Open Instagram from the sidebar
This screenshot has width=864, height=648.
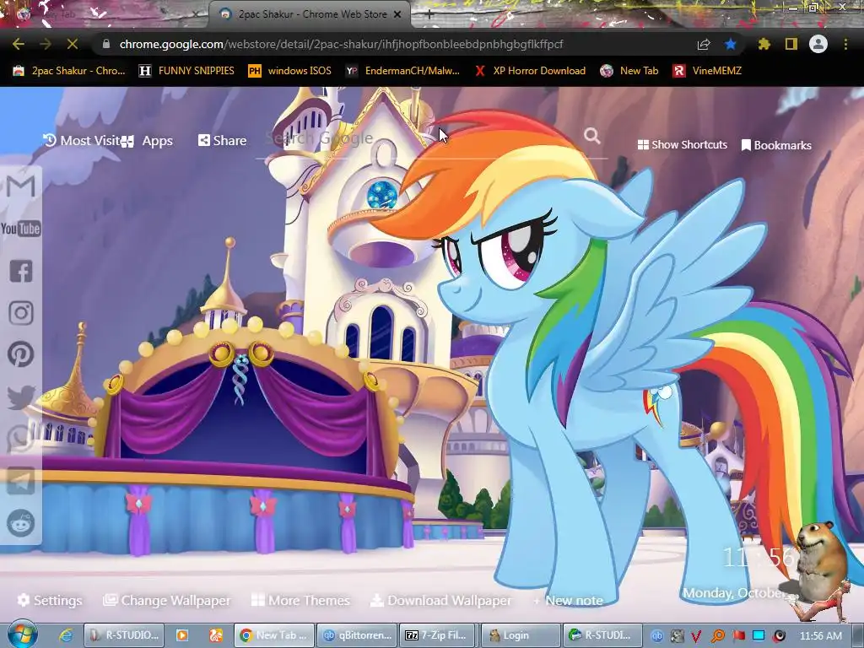coord(21,313)
